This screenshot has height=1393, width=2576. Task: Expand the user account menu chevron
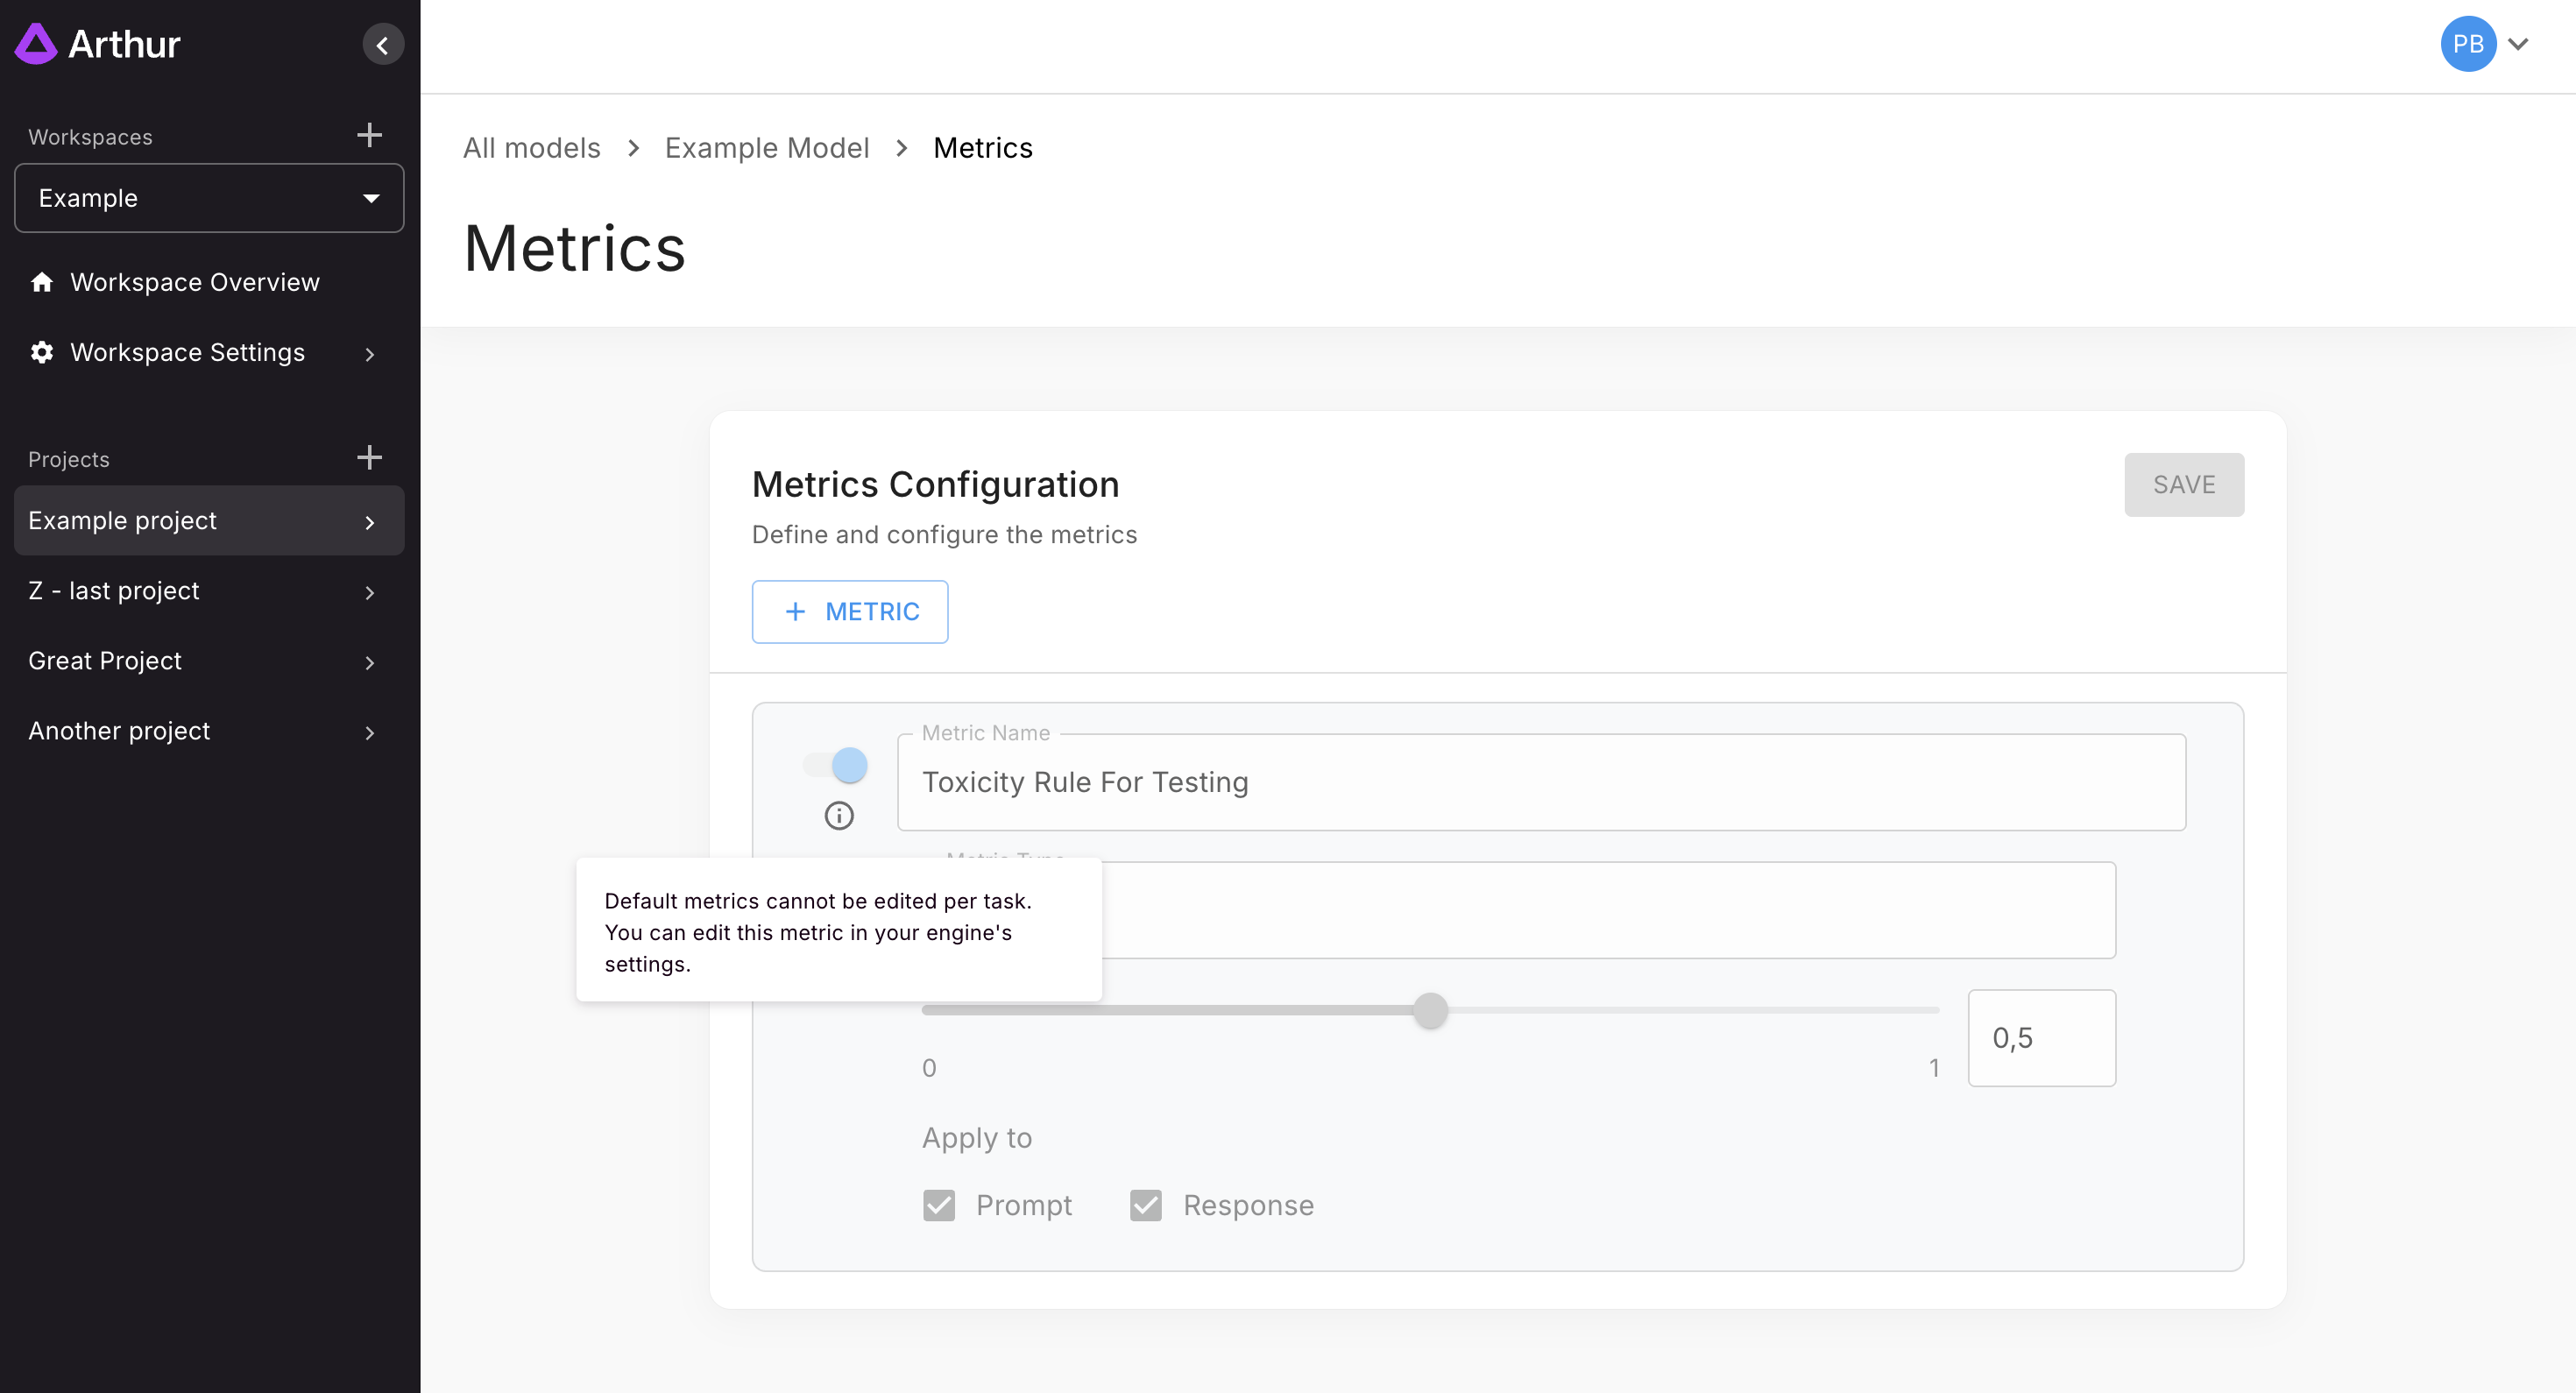click(2518, 44)
